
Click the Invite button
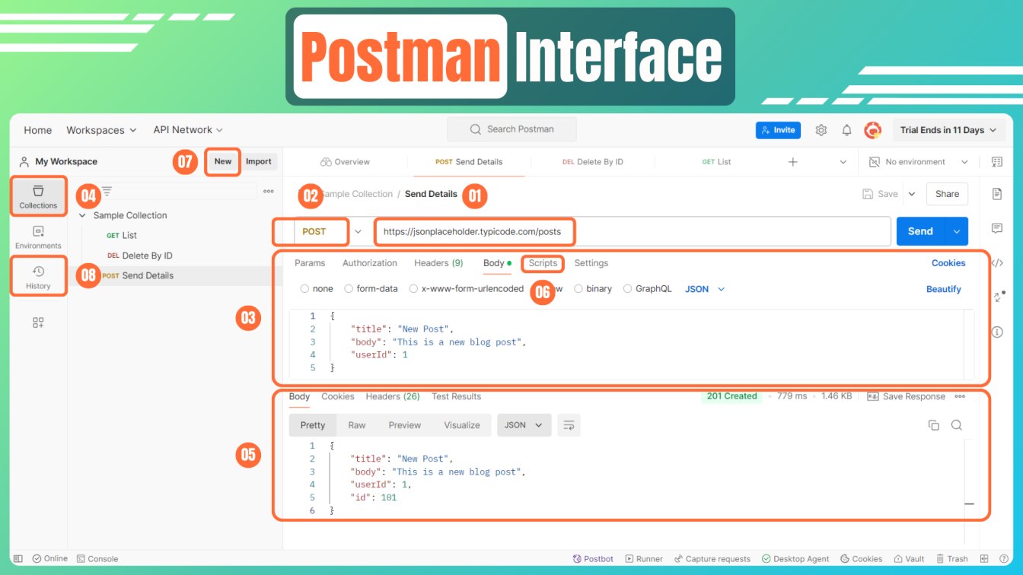777,130
